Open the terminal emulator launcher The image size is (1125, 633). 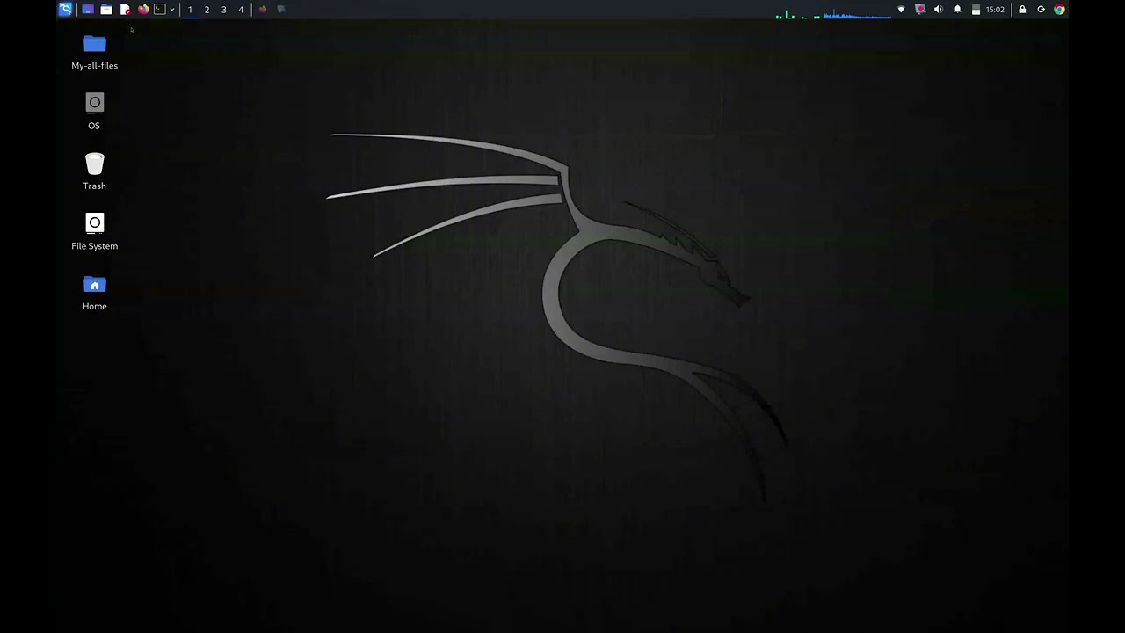[x=160, y=10]
